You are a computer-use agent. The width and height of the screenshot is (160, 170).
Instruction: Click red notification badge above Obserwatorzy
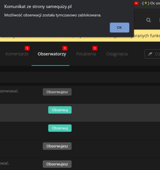[65, 48]
